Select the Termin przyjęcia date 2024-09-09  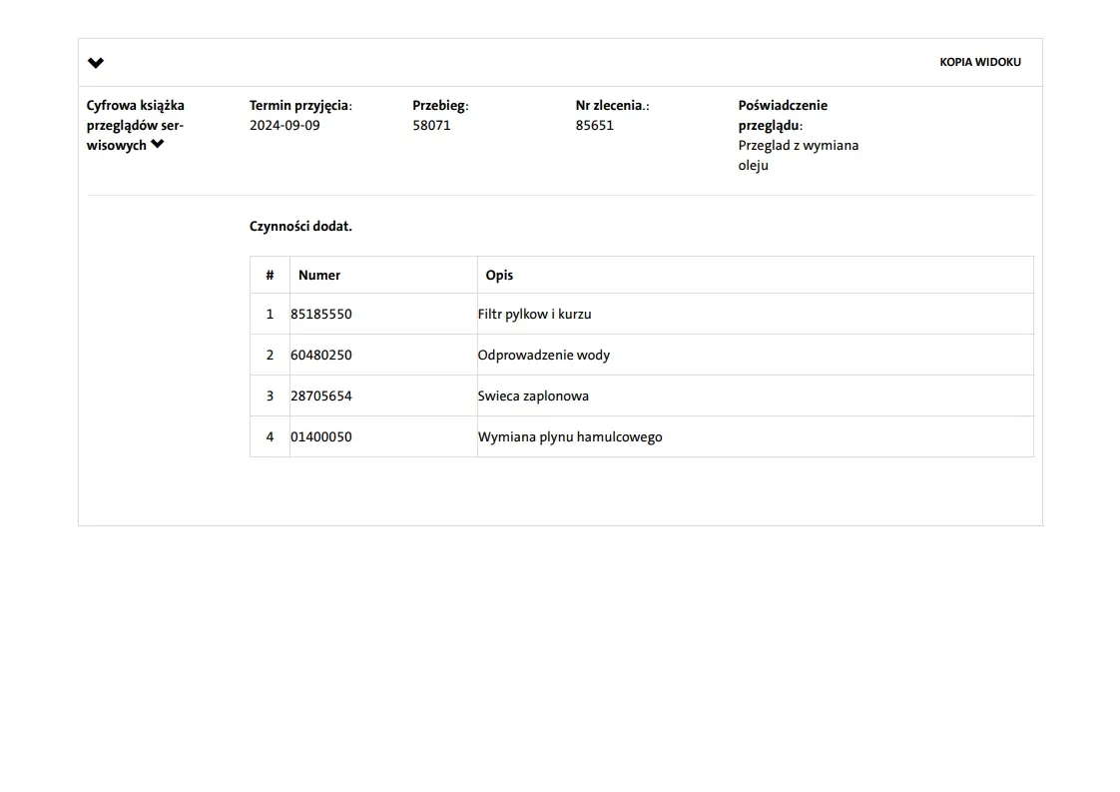coord(284,126)
